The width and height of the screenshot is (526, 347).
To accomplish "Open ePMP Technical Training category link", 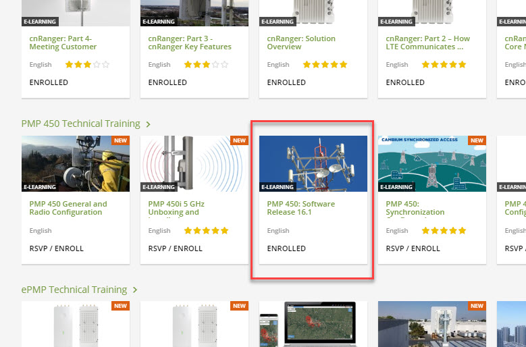I will coord(74,290).
